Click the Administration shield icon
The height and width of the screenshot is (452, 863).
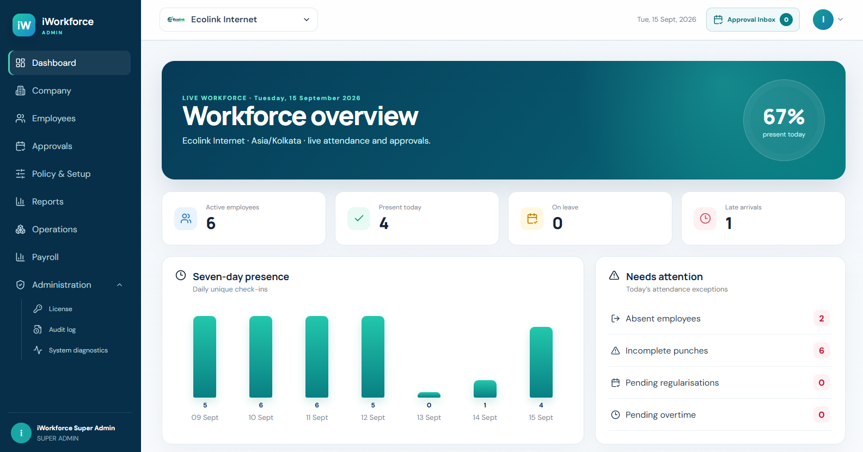pyautogui.click(x=21, y=284)
